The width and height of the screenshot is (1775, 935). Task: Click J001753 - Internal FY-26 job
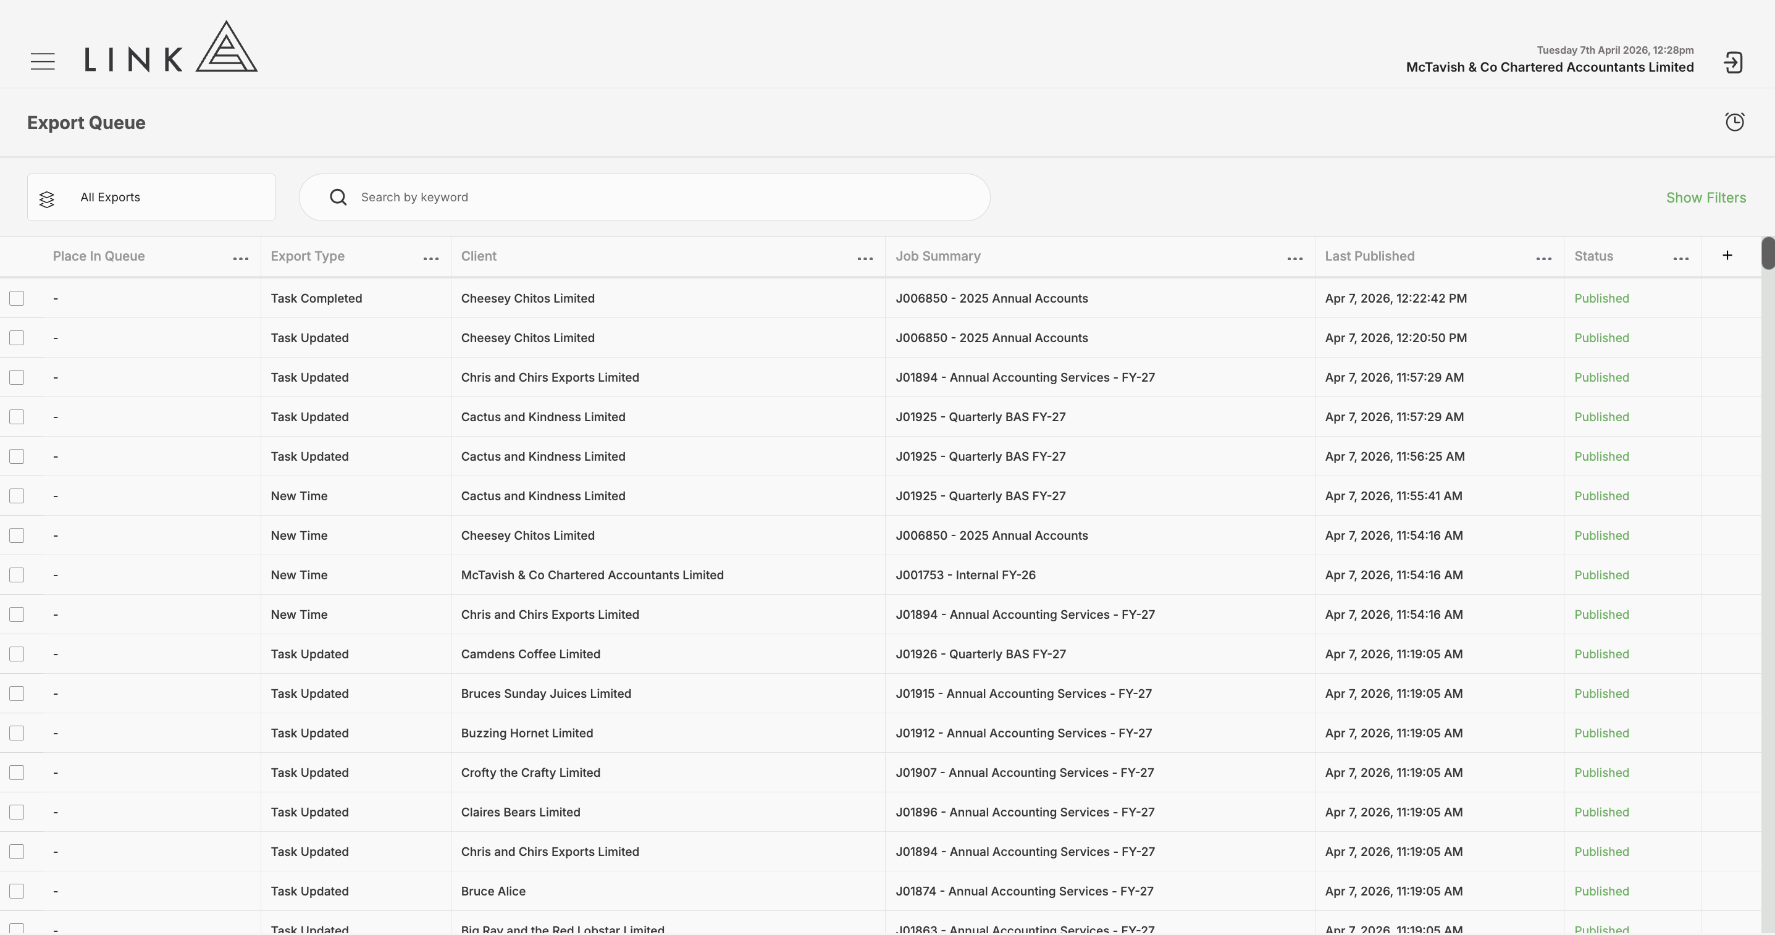965,574
